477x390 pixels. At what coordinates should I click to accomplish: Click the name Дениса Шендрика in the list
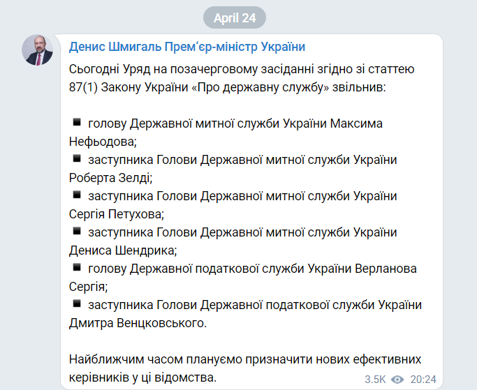coord(123,250)
